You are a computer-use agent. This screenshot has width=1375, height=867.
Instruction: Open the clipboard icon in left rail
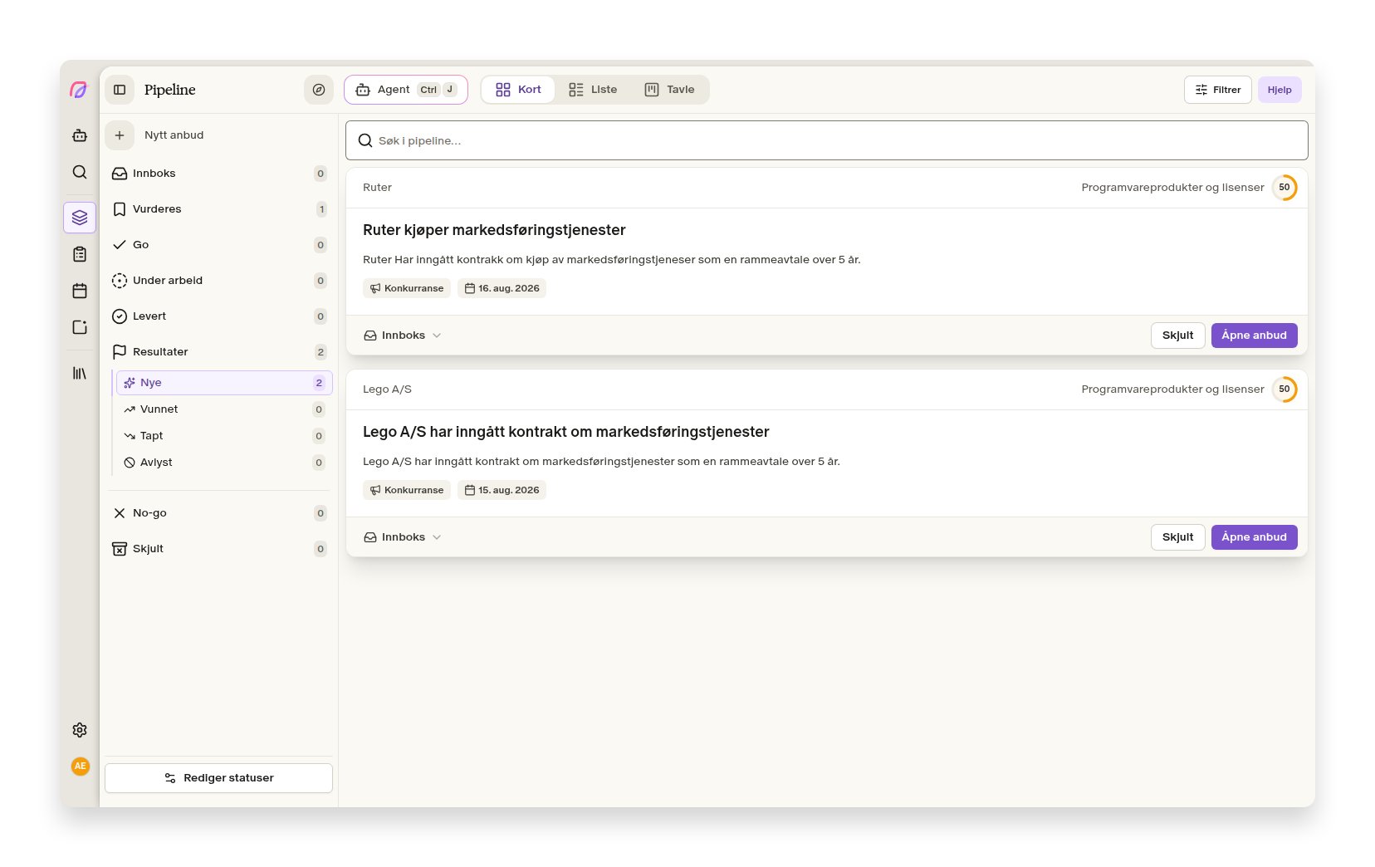pos(80,254)
